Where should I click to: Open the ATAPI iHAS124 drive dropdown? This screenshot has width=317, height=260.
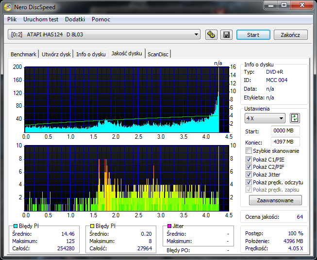(104, 34)
